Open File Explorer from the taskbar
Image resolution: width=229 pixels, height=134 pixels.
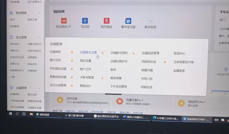tap(31, 114)
